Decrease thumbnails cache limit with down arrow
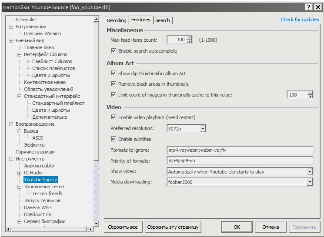 (x=310, y=97)
